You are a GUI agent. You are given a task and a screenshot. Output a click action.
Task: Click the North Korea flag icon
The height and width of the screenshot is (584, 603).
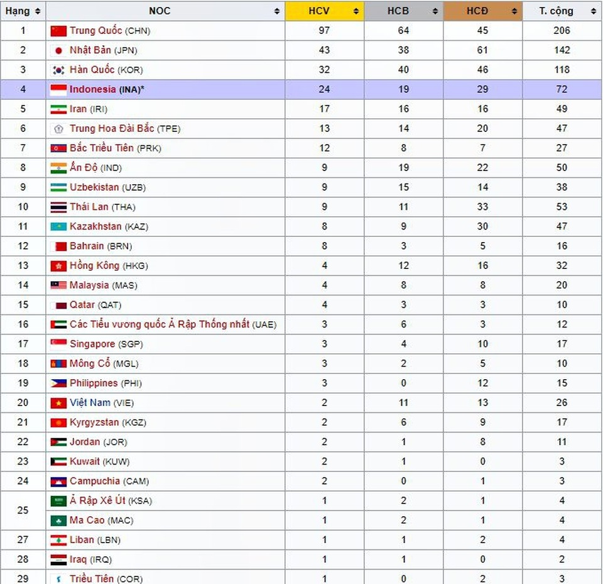pos(58,148)
